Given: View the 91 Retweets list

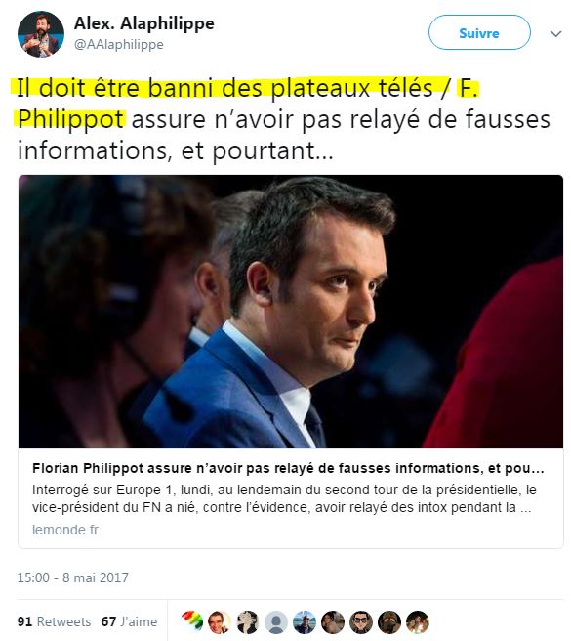Looking at the screenshot, I should 54,621.
